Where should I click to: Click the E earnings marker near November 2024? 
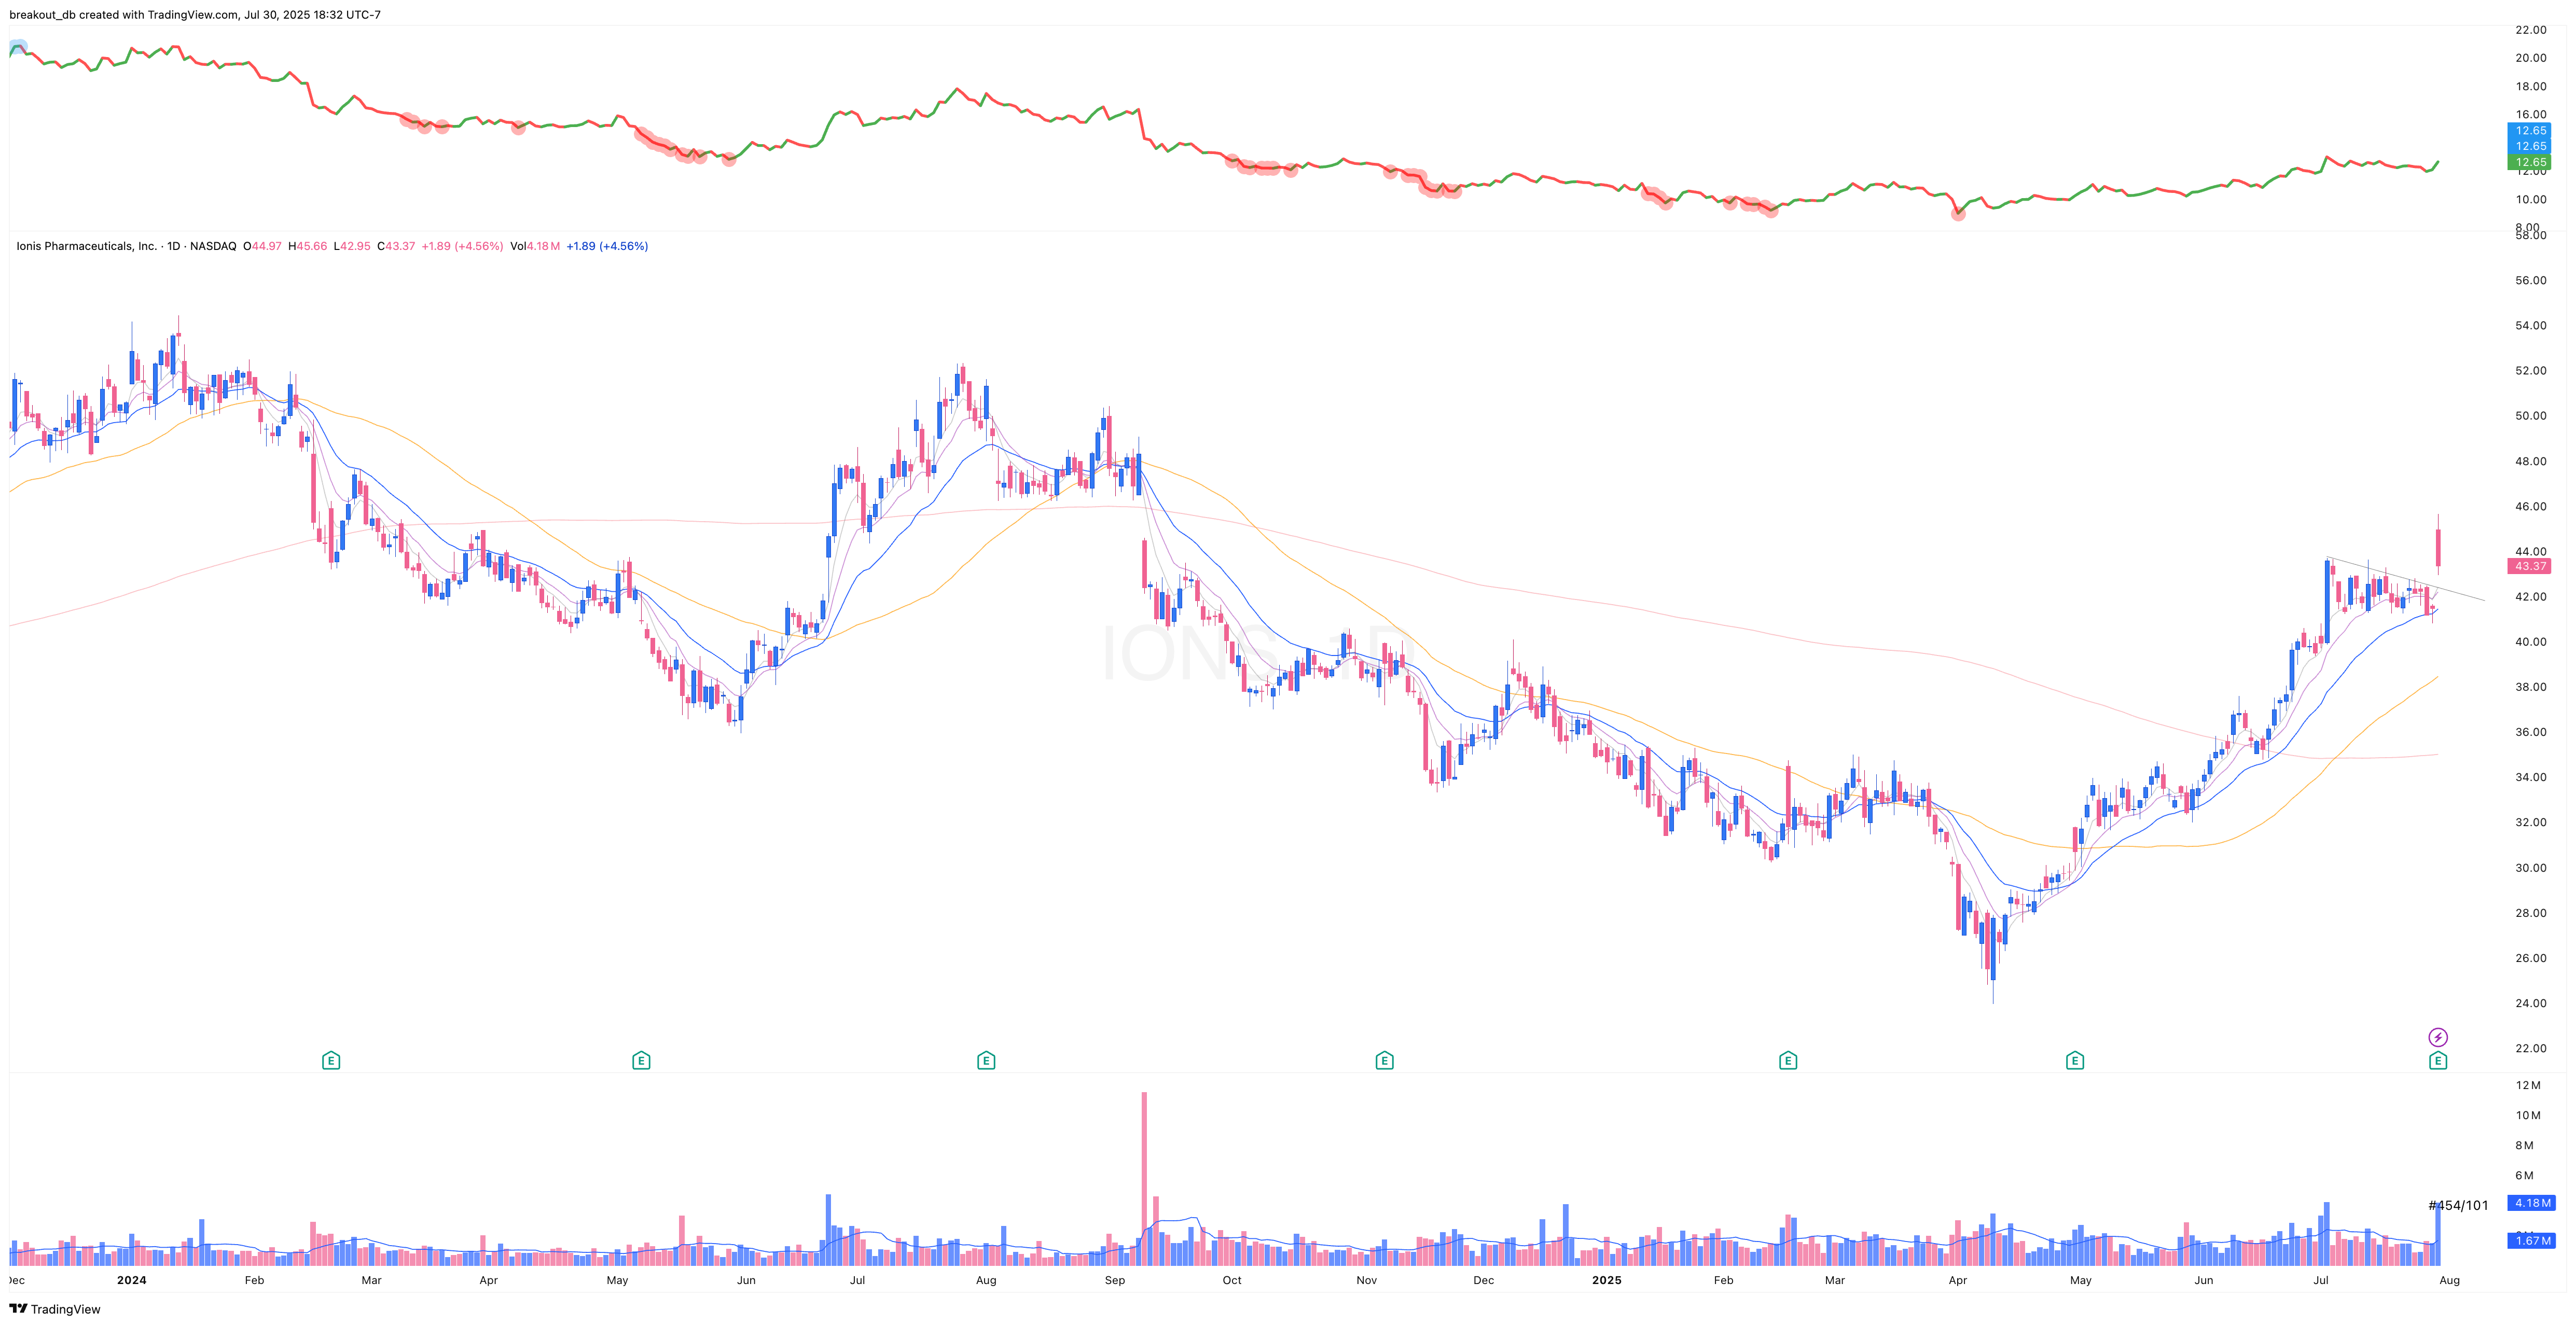click(1383, 1060)
